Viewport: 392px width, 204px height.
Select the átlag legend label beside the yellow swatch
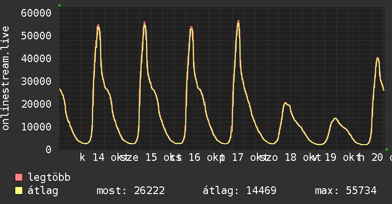point(43,191)
